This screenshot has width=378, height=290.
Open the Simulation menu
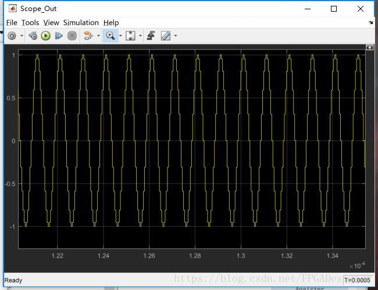click(x=81, y=23)
